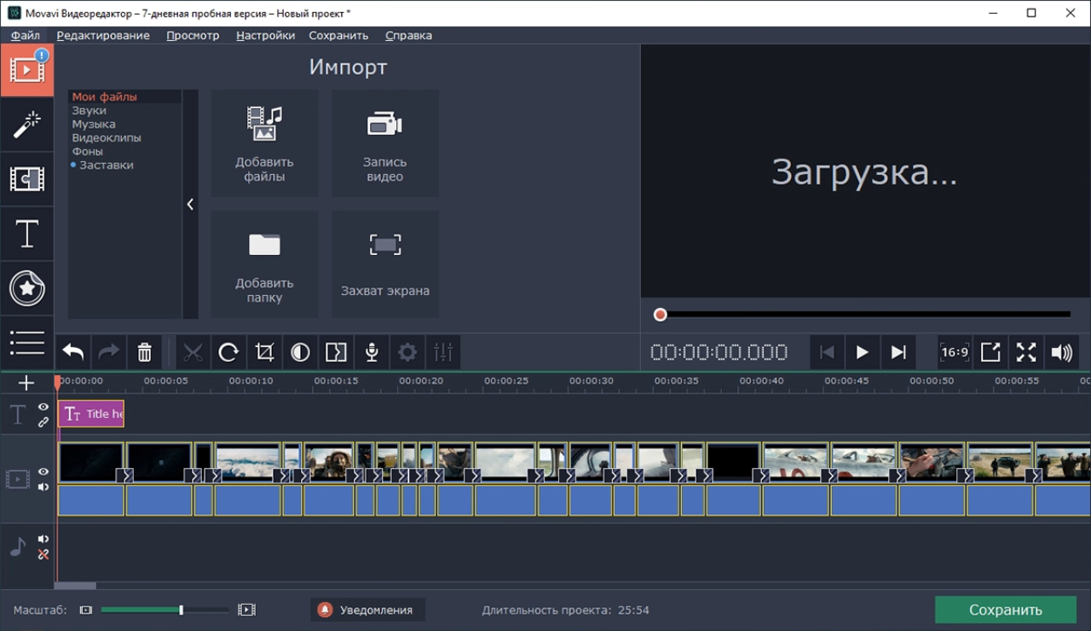Detach the preview window
The image size is (1091, 631).
pos(990,352)
